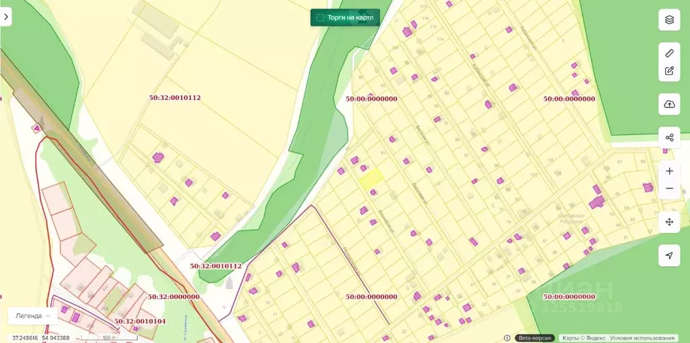Click the Beta-версия badge
The height and width of the screenshot is (343, 690).
coord(535,338)
